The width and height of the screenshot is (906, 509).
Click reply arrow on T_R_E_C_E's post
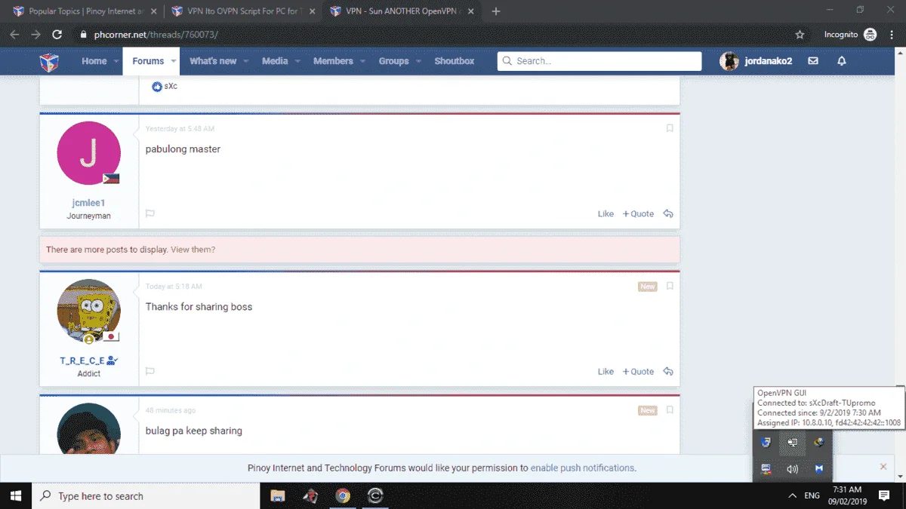[668, 371]
